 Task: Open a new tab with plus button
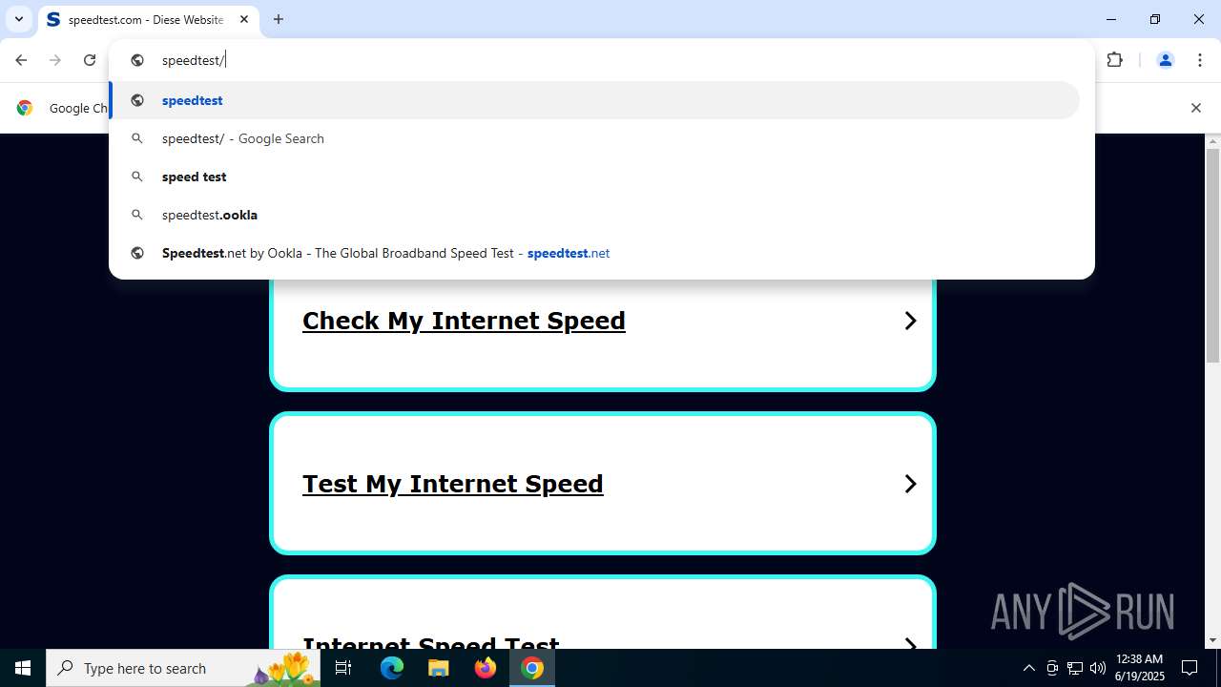pyautogui.click(x=279, y=19)
